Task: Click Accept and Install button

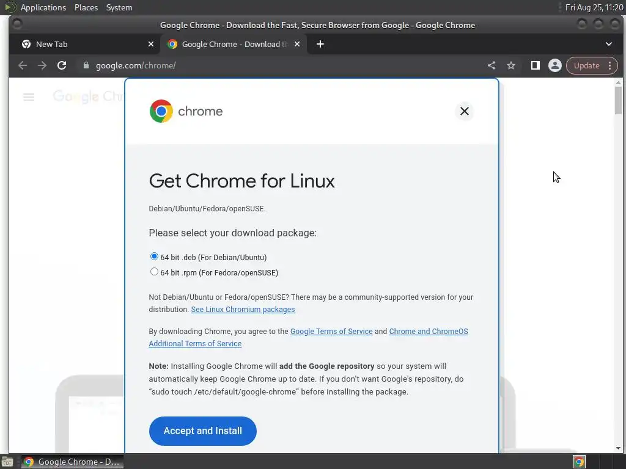Action: pos(203,431)
